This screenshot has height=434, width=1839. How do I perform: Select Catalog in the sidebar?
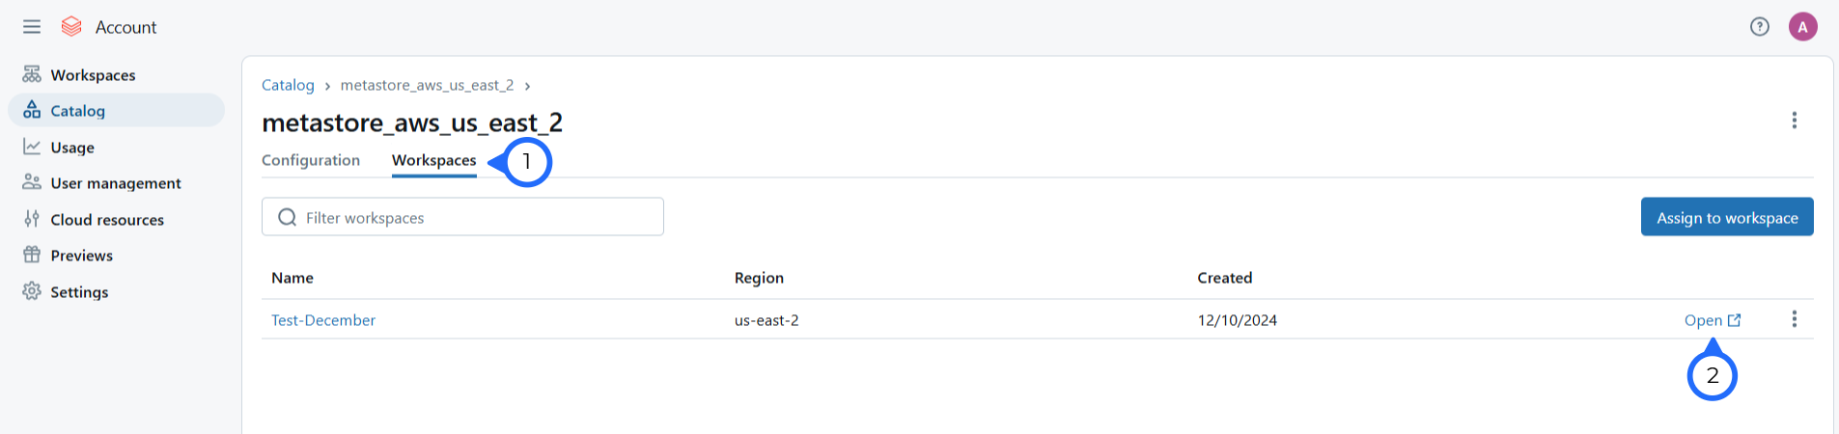click(x=77, y=111)
